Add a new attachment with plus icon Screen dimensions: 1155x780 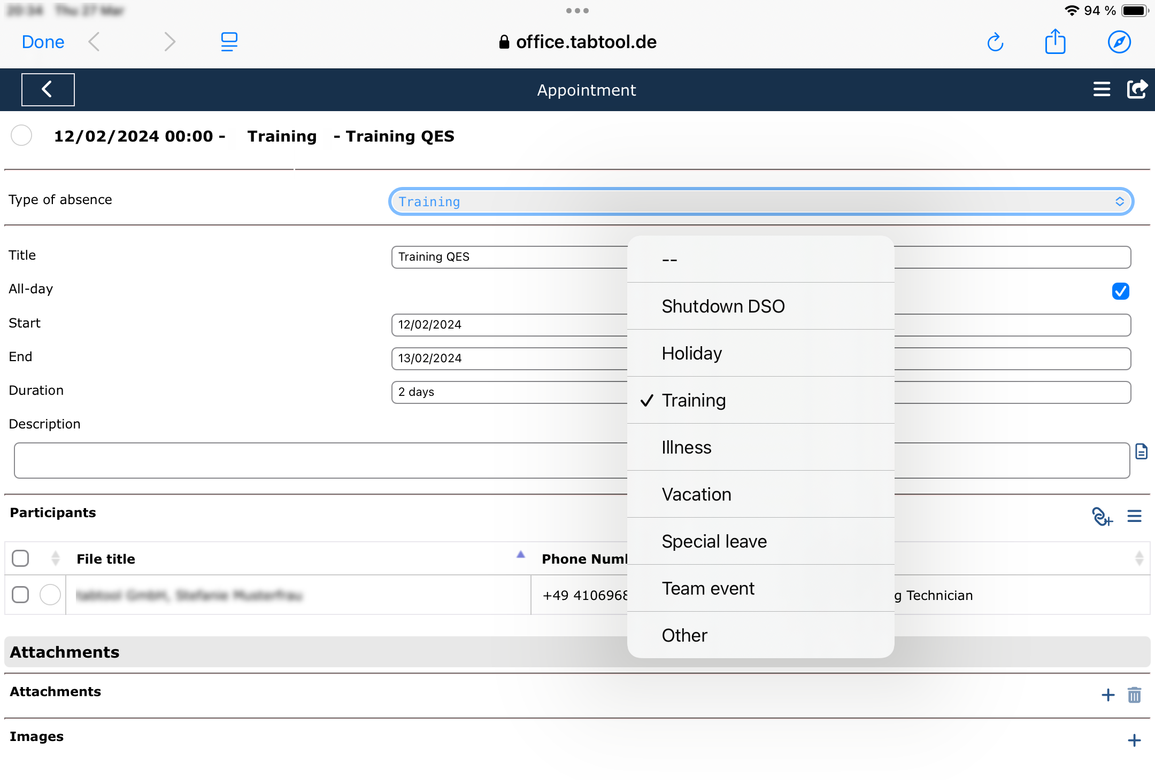coord(1108,695)
